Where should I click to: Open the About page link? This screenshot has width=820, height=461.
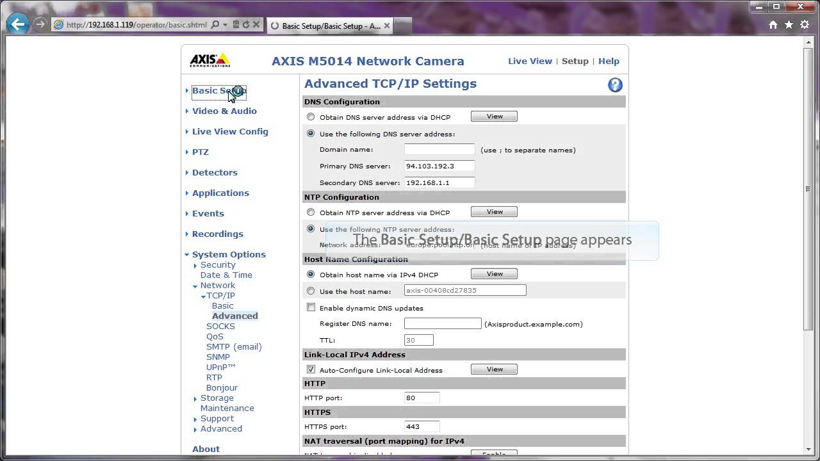coord(206,449)
